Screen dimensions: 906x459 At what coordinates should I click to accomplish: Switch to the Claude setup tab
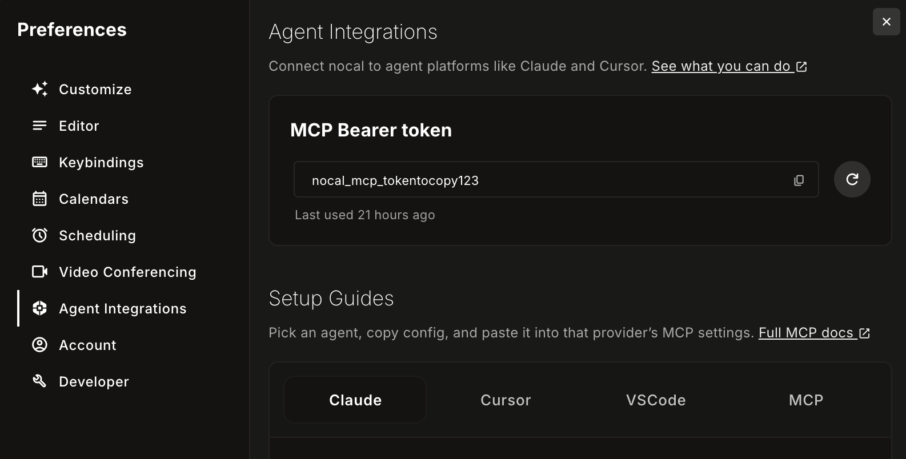tap(354, 400)
